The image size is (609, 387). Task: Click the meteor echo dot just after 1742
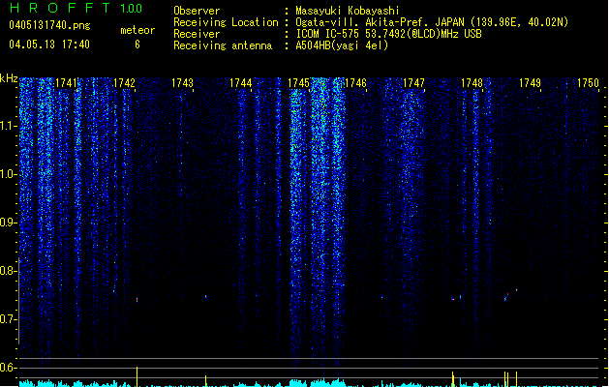point(137,300)
